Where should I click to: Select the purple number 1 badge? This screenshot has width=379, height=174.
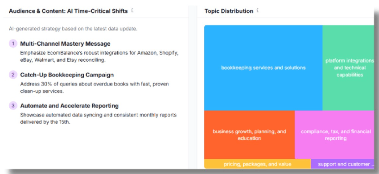13,43
